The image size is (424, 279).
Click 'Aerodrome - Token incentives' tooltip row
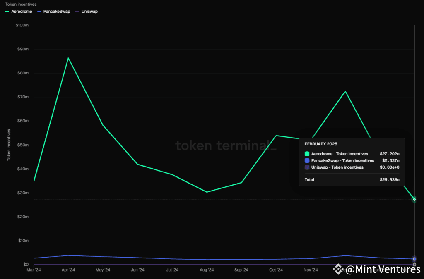[352, 154]
